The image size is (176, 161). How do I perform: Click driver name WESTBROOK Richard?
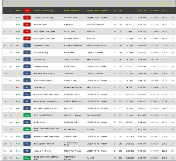(x=70, y=158)
